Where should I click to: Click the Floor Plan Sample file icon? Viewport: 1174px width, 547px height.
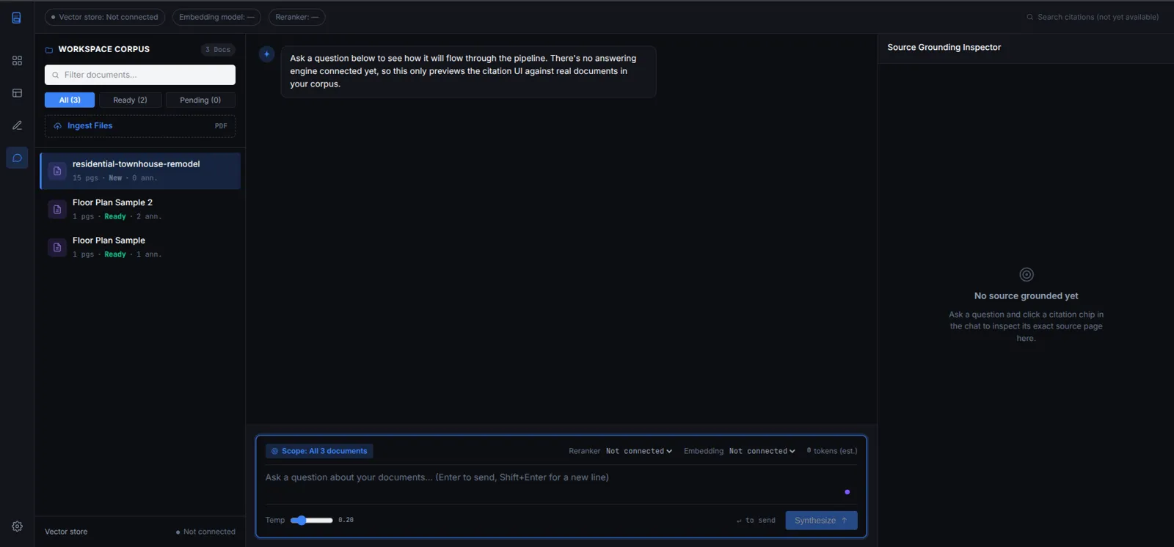click(x=57, y=247)
